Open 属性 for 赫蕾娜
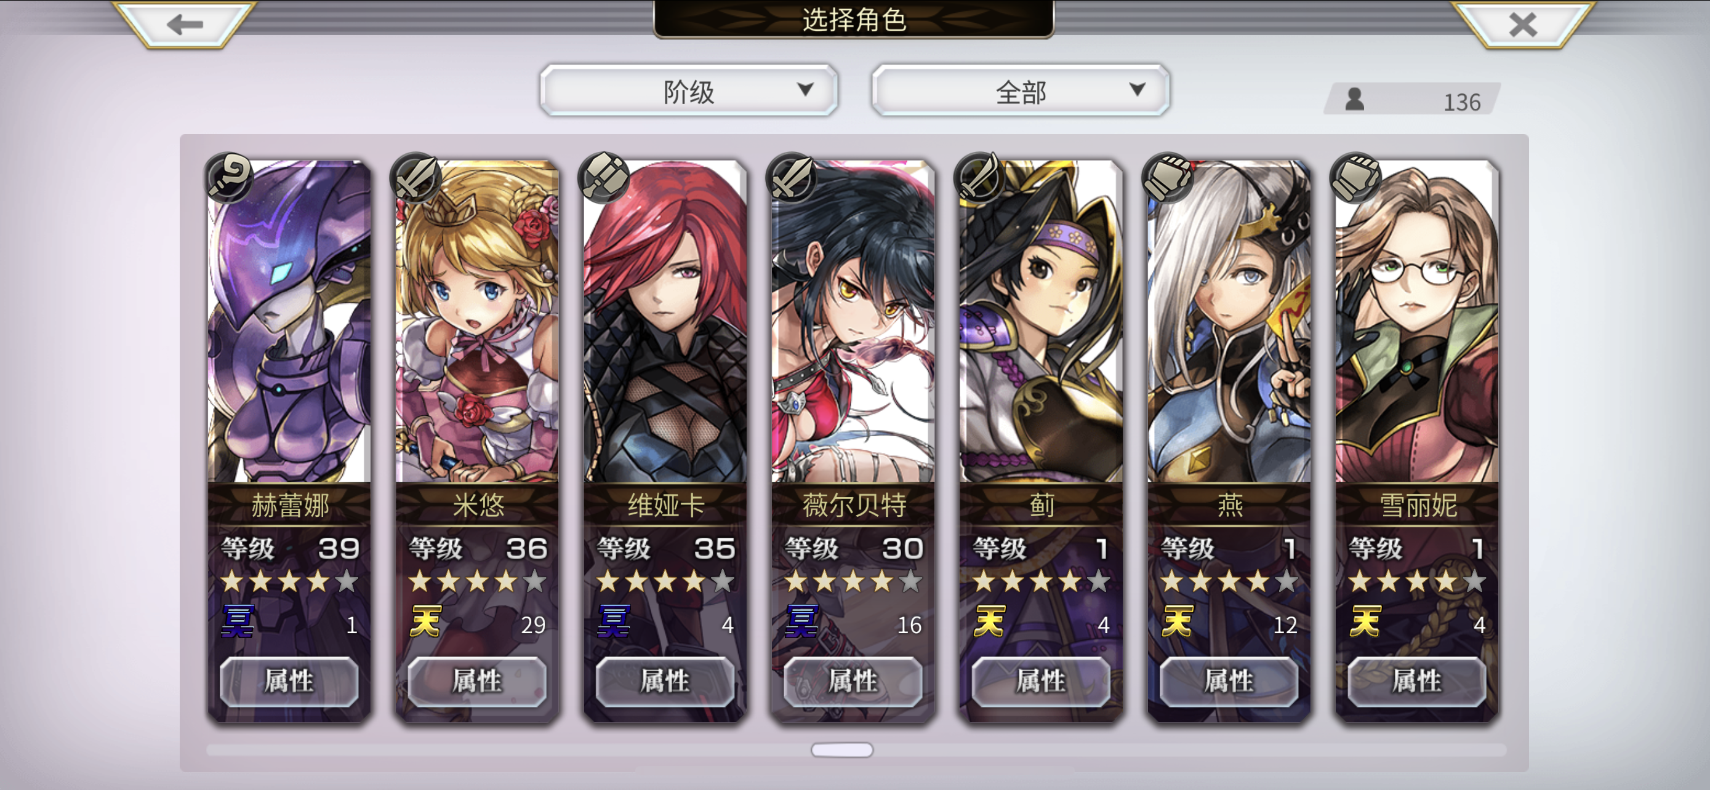Viewport: 1710px width, 790px height. (289, 681)
